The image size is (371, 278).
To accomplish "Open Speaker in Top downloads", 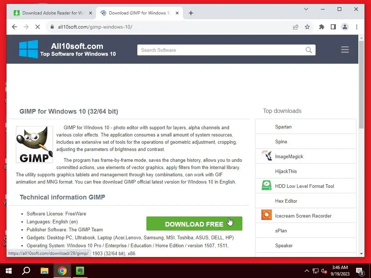I will tap(284, 246).
